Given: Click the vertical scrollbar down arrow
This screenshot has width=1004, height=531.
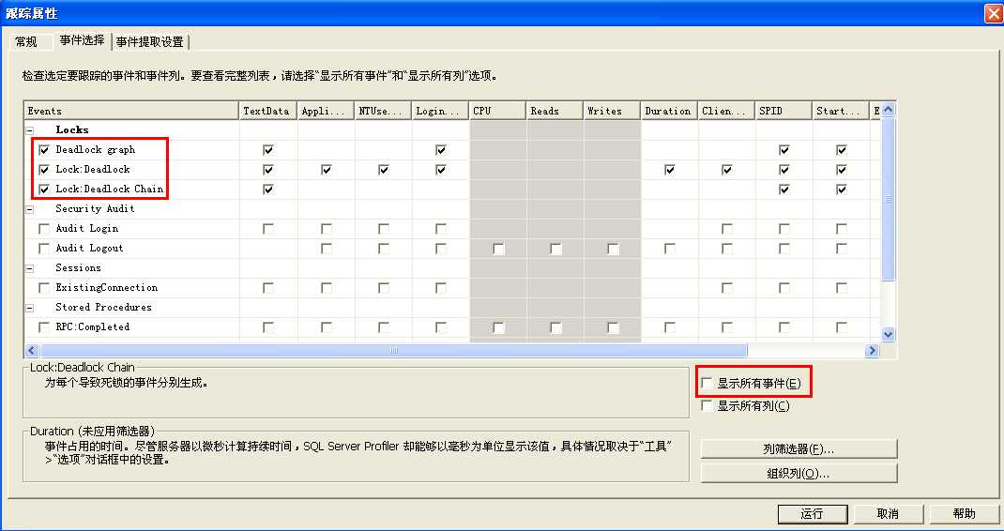Looking at the screenshot, I should click(x=888, y=334).
